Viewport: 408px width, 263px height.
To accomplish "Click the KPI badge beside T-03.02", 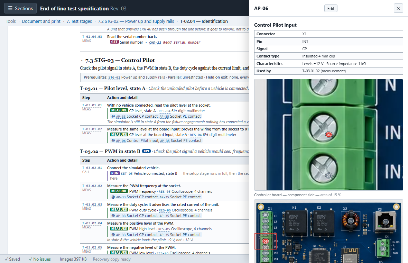I will [x=146, y=151].
